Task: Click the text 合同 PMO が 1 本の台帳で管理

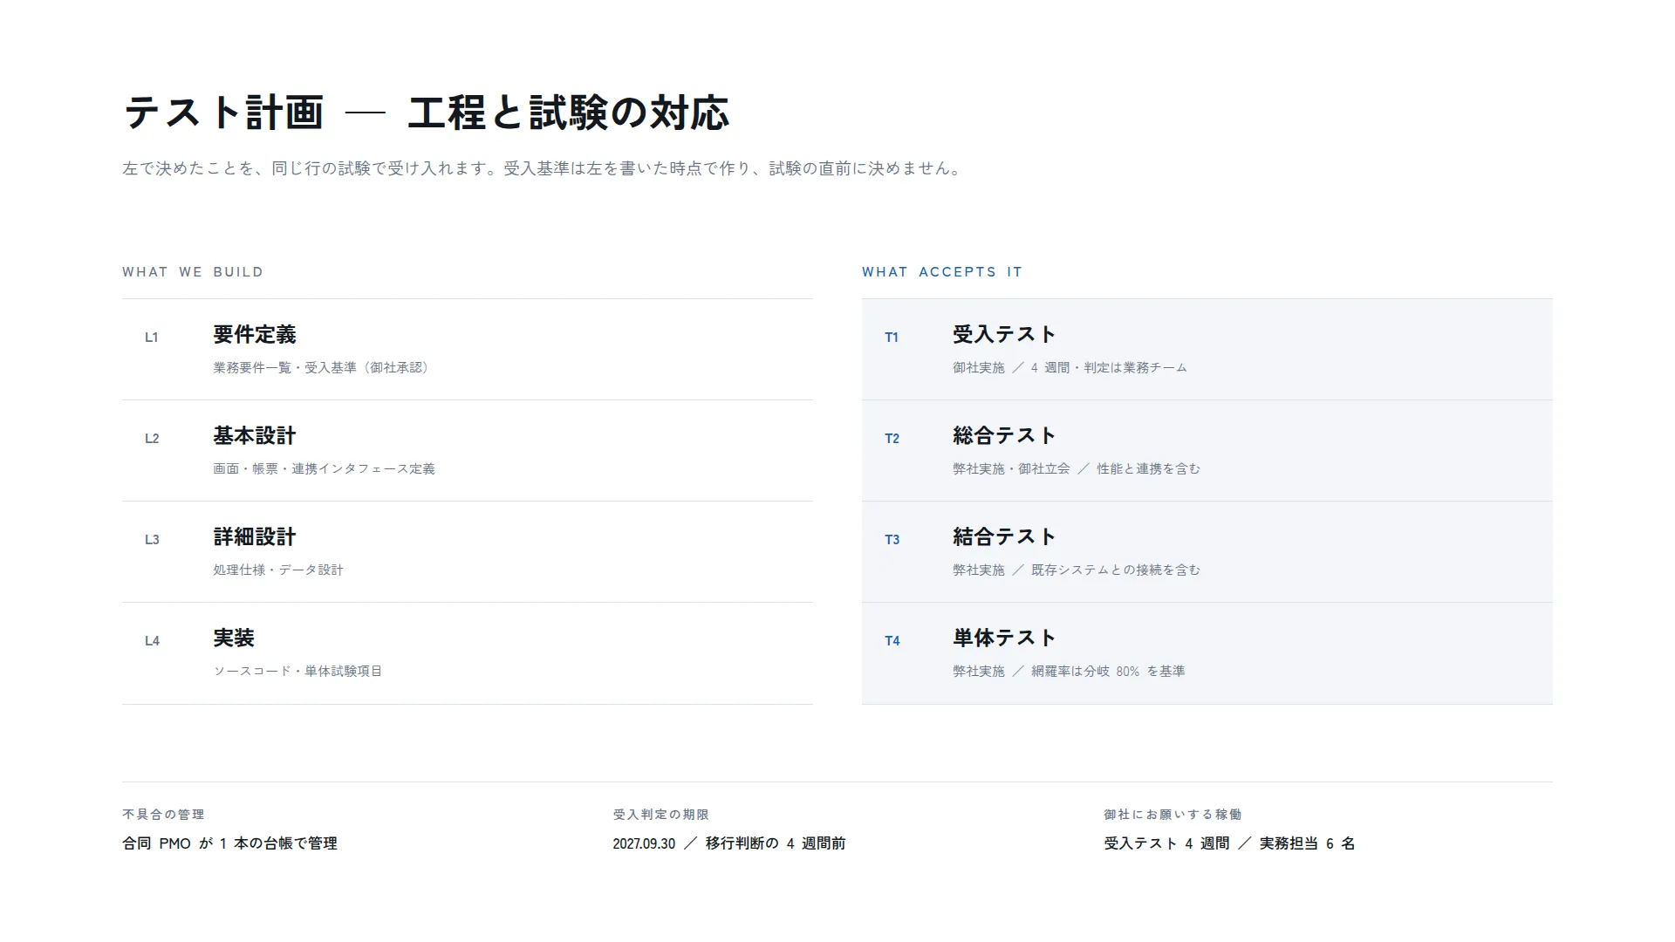Action: pos(229,843)
